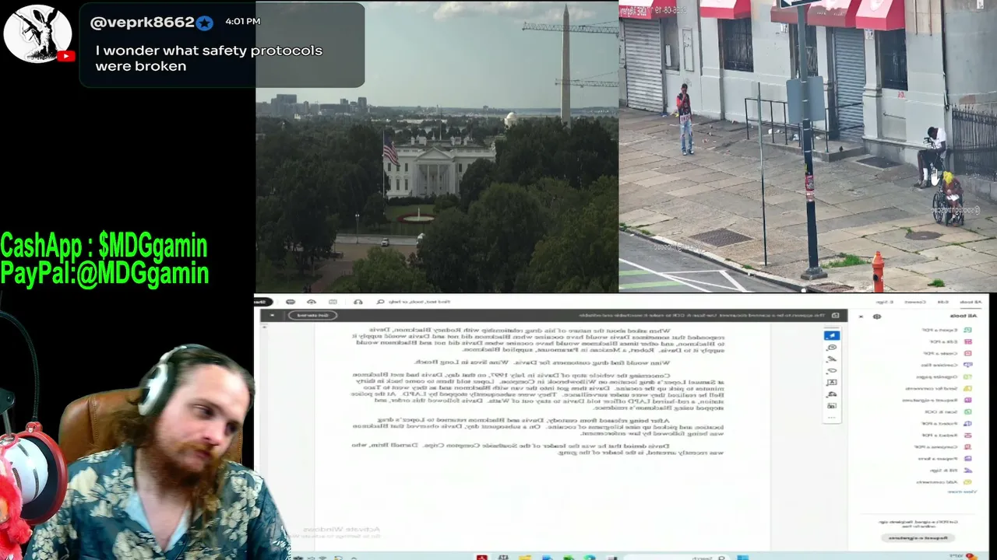Open the Prepare a form tool
The width and height of the screenshot is (997, 560).
click(x=946, y=458)
